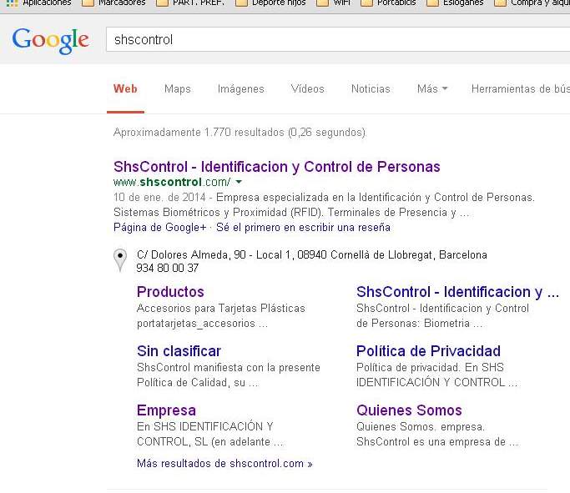Select the Web search tab
The image size is (570, 493).
pos(125,88)
